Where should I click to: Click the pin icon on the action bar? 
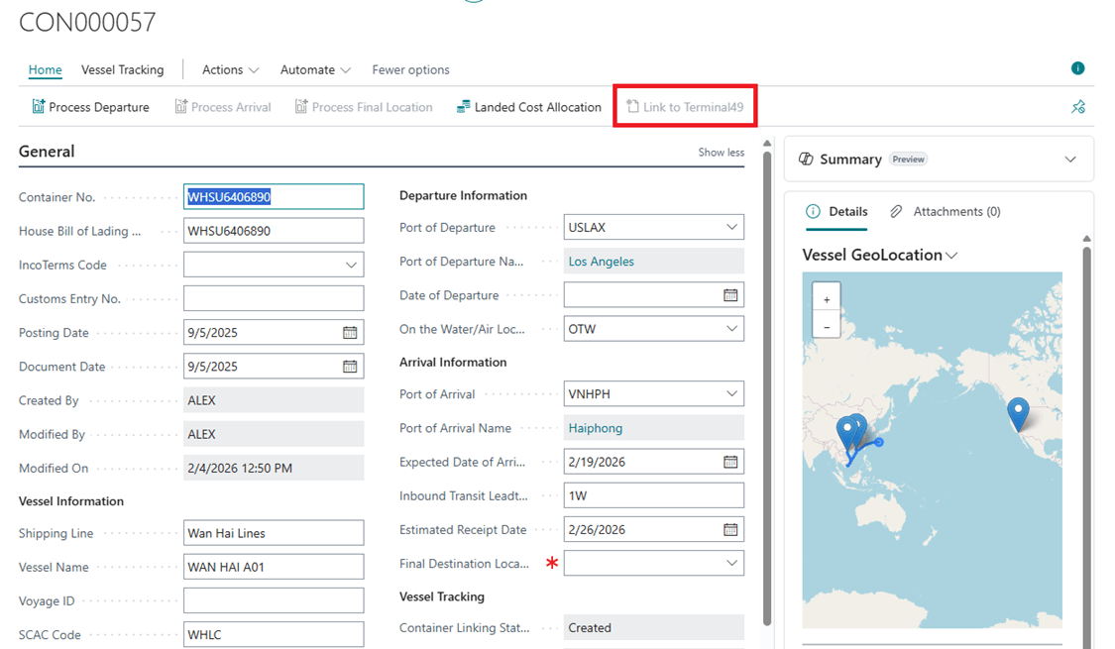click(1078, 107)
